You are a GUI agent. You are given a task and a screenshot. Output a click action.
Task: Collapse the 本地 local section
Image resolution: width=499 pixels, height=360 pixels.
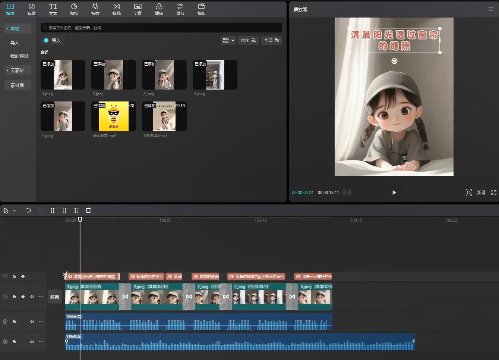click(18, 28)
